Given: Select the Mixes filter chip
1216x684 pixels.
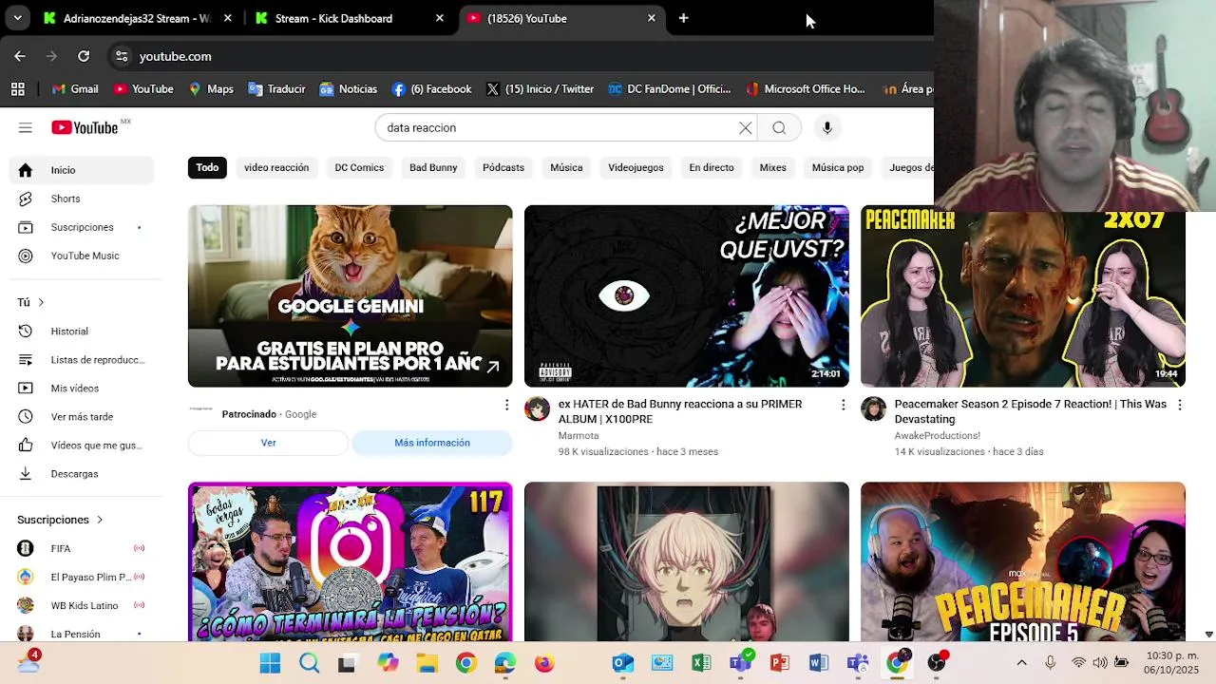Looking at the screenshot, I should coord(772,167).
